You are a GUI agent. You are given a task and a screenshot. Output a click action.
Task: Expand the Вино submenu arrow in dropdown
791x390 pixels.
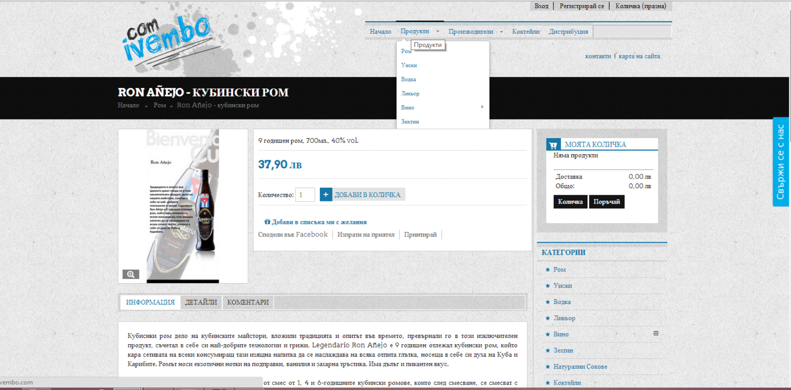[x=482, y=107]
